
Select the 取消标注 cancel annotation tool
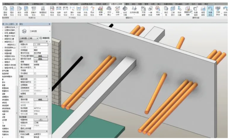point(52,11)
